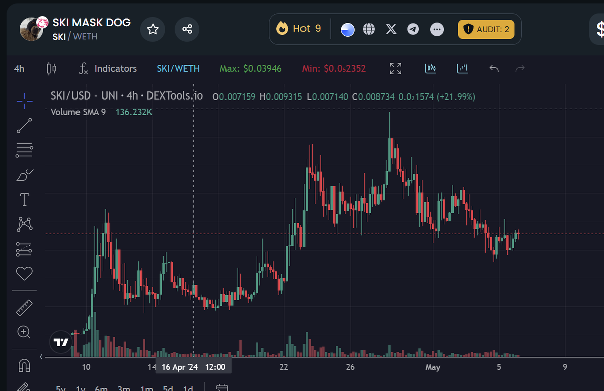Show more social links ellipsis

(437, 29)
